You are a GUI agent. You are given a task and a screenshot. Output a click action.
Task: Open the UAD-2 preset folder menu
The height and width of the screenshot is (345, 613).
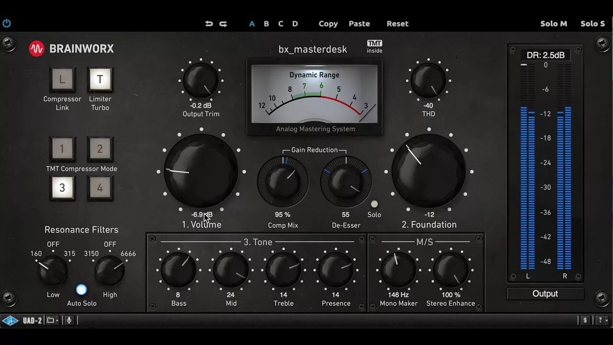click(52, 321)
